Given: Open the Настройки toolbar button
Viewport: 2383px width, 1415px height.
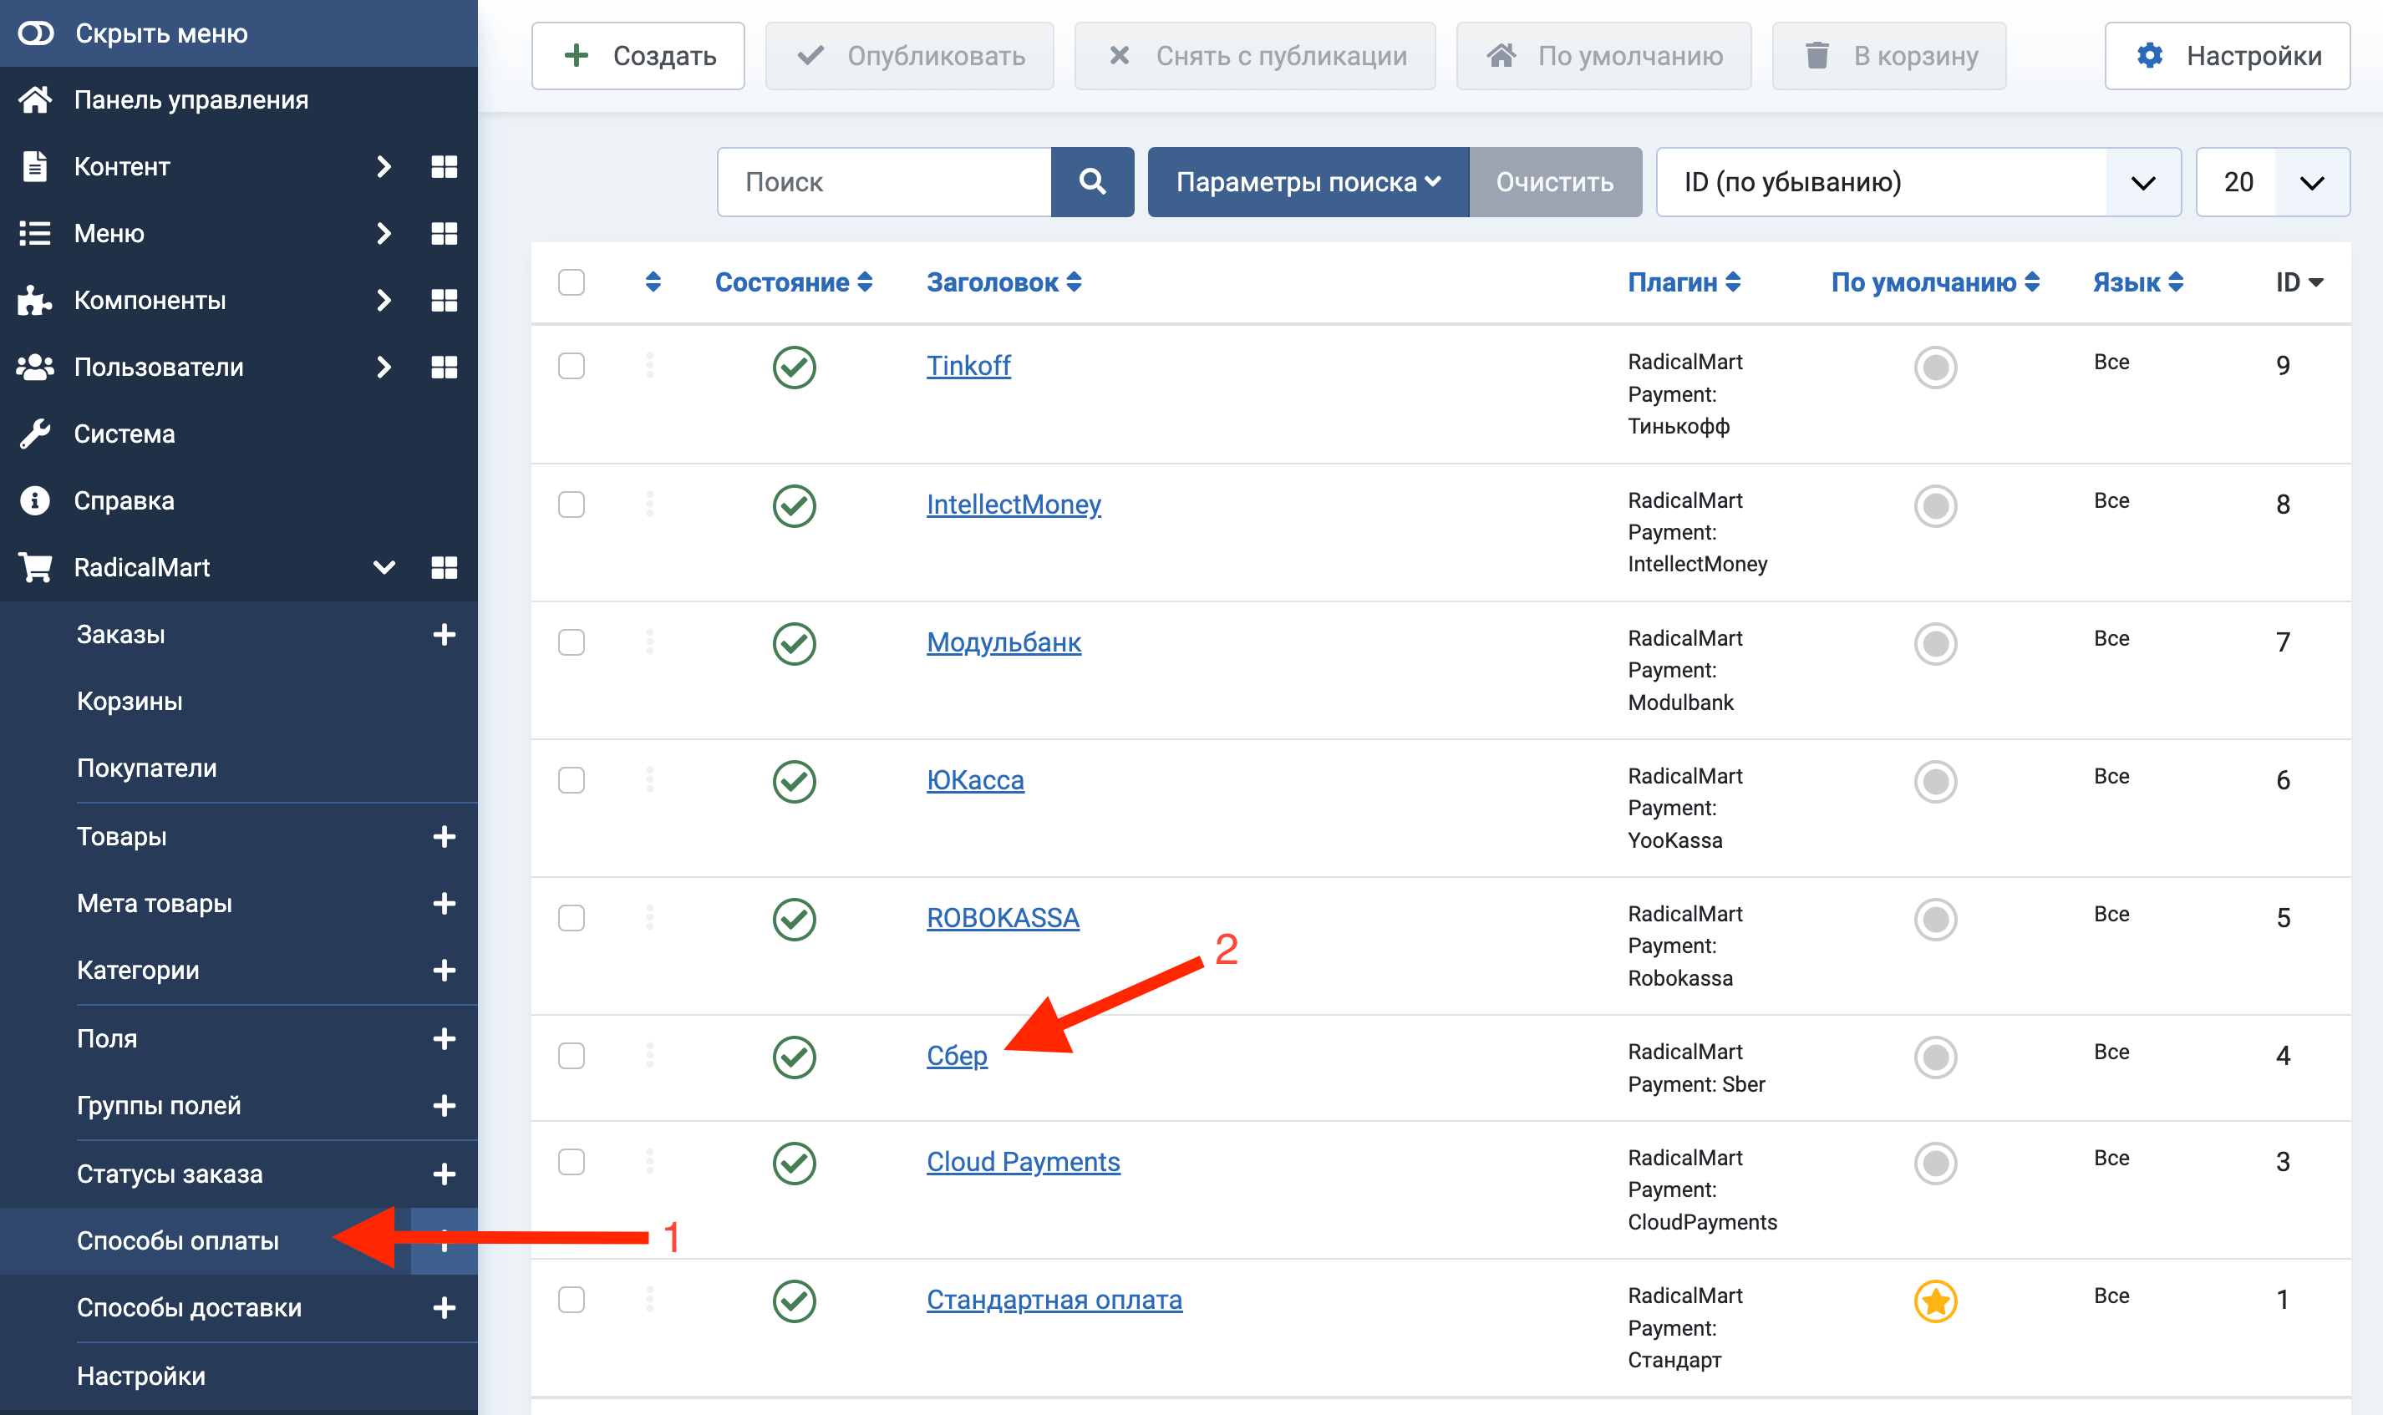Looking at the screenshot, I should [2227, 56].
